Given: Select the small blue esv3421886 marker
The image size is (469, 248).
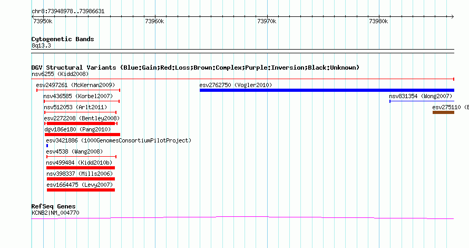Looking at the screenshot, I should (47, 146).
